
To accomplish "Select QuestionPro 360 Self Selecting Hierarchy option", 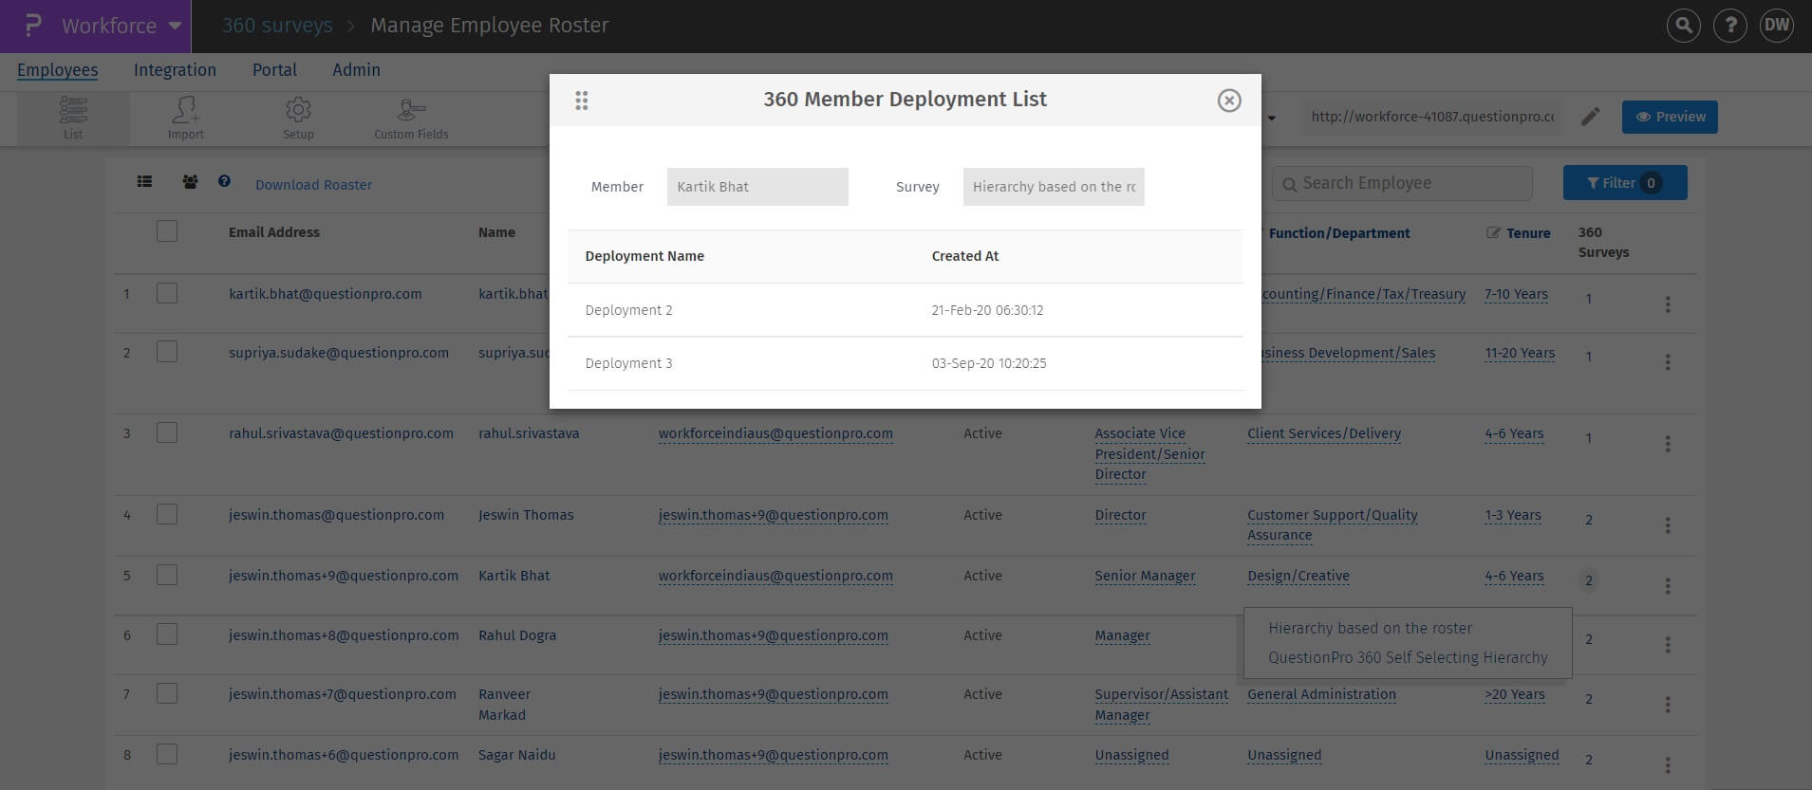I will click(1408, 657).
